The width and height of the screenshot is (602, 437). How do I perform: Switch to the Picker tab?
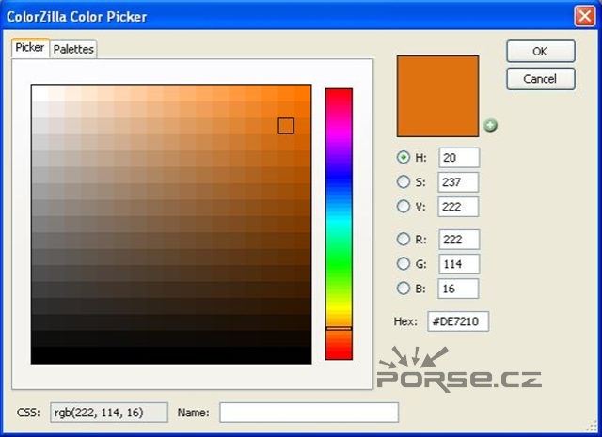30,48
